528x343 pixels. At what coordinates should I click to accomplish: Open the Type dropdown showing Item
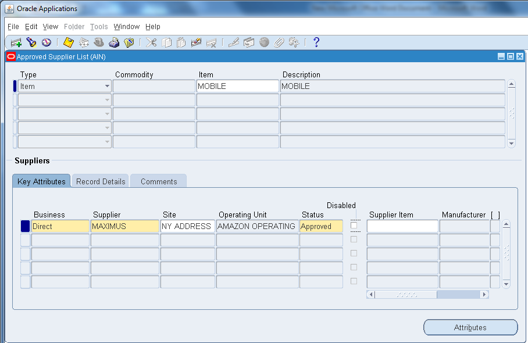[x=106, y=85]
